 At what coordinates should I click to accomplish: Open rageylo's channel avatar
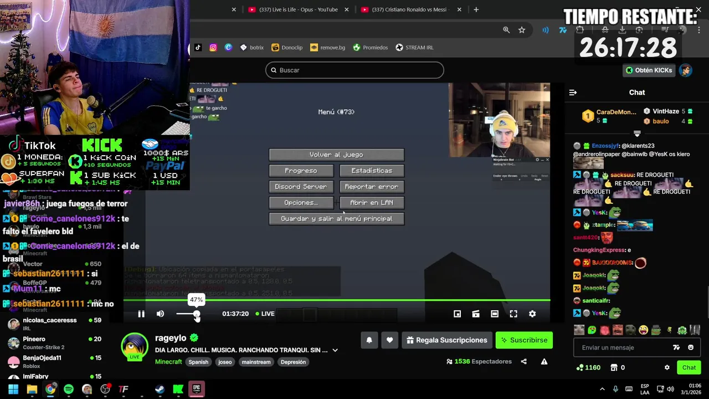point(135,346)
